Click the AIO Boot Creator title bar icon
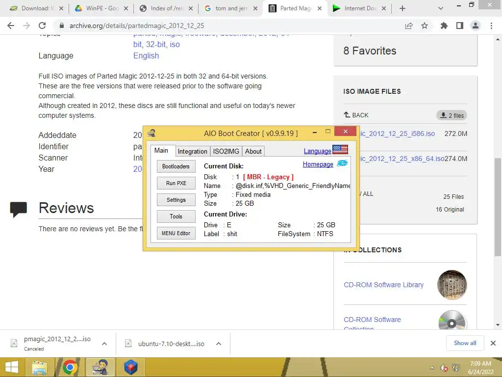502x377 pixels. click(151, 133)
